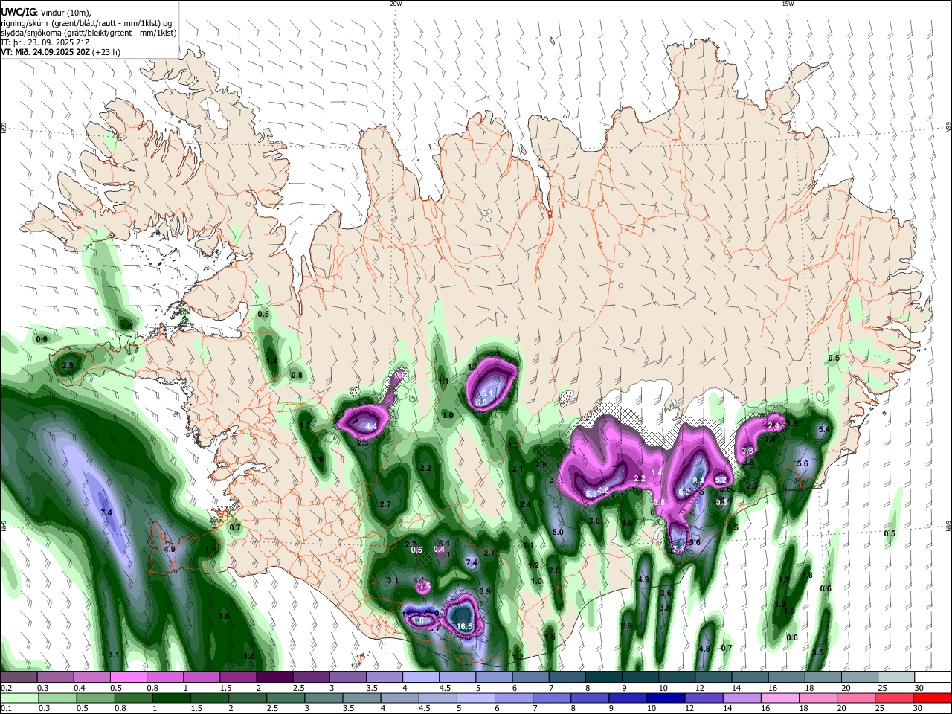Click the 30 label of the rain legend

[x=919, y=709]
